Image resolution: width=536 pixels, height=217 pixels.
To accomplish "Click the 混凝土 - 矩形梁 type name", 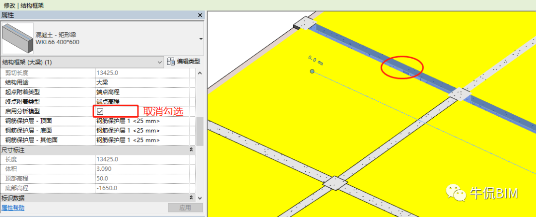I will click(55, 35).
